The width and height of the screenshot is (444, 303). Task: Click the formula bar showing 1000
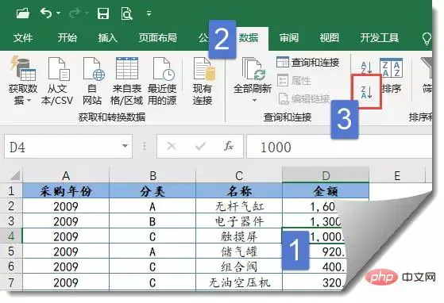coord(339,147)
